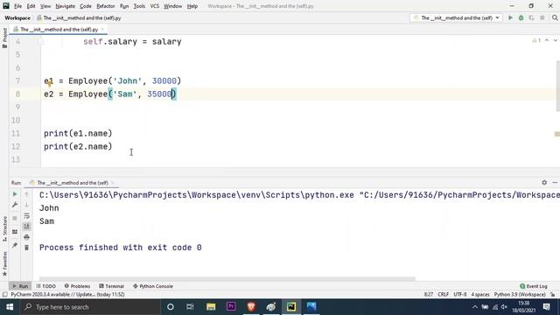Open the Structure tool window
Image resolution: width=560 pixels, height=315 pixels.
point(4,228)
